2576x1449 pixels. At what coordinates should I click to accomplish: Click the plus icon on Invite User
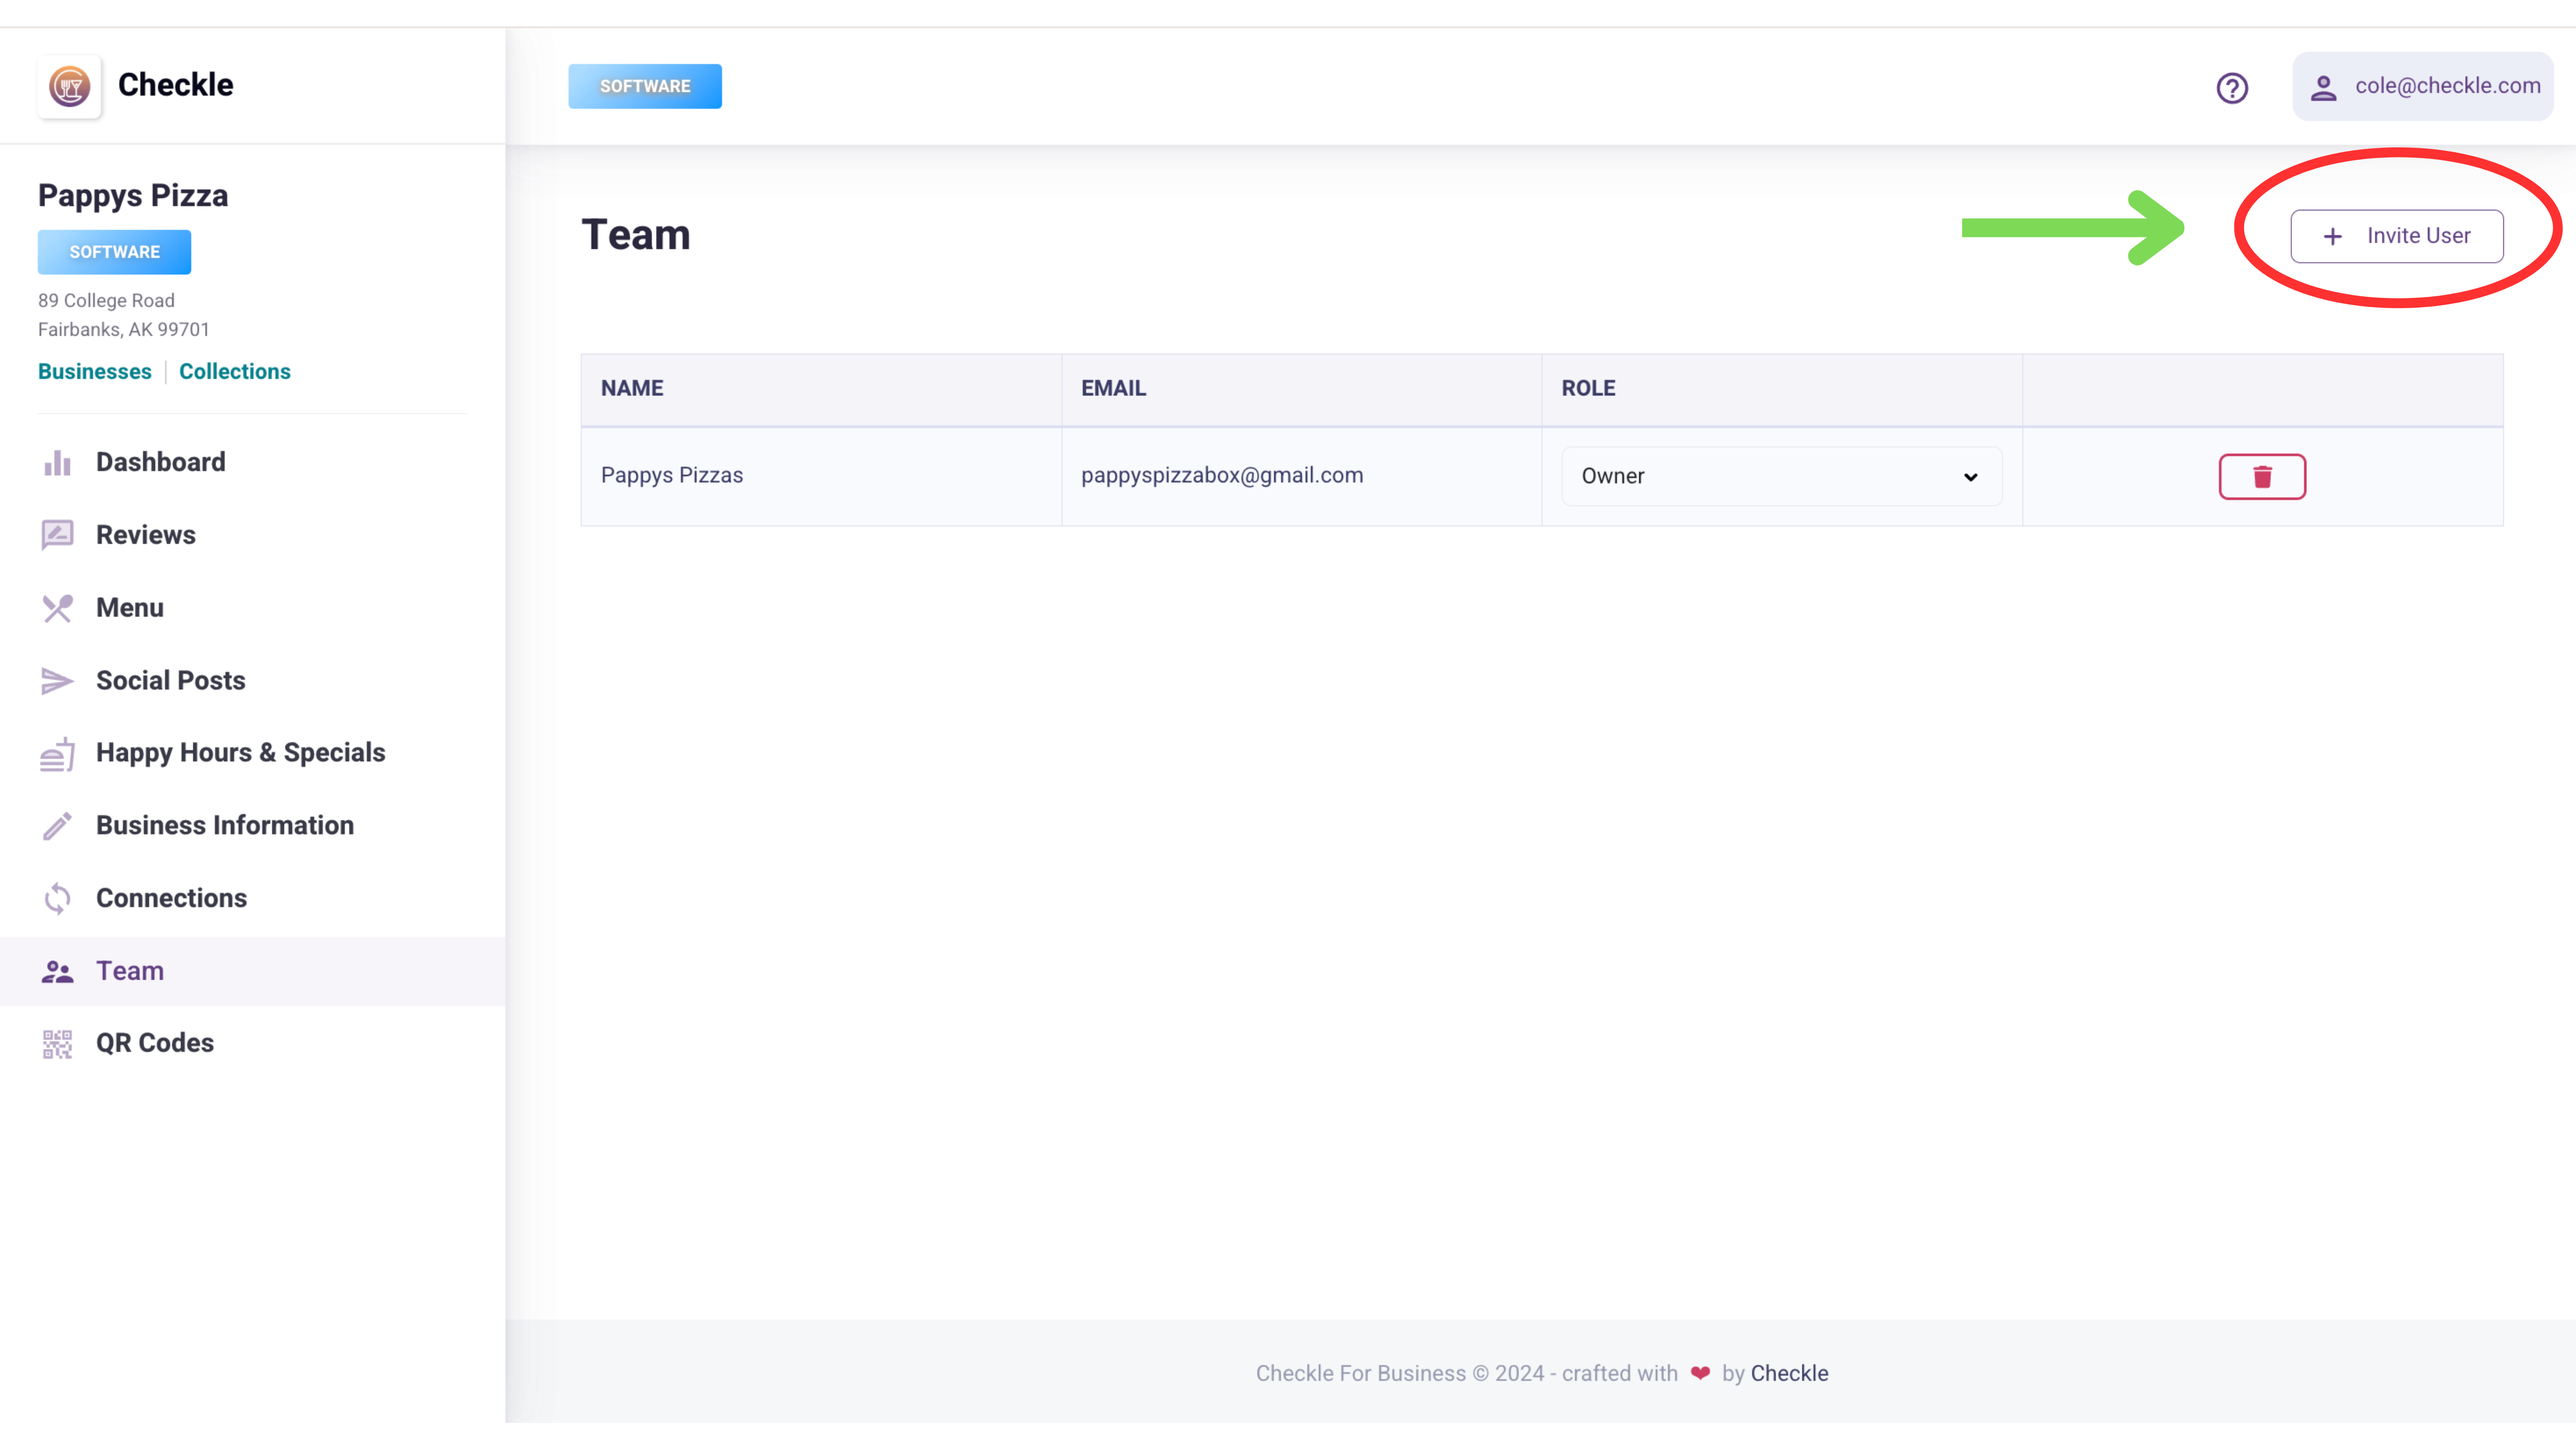click(2332, 236)
